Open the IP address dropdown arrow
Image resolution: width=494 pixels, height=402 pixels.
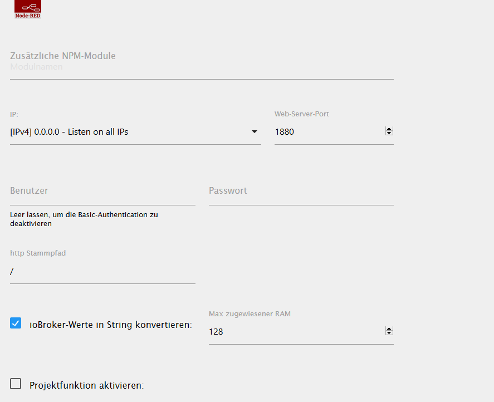coord(255,132)
